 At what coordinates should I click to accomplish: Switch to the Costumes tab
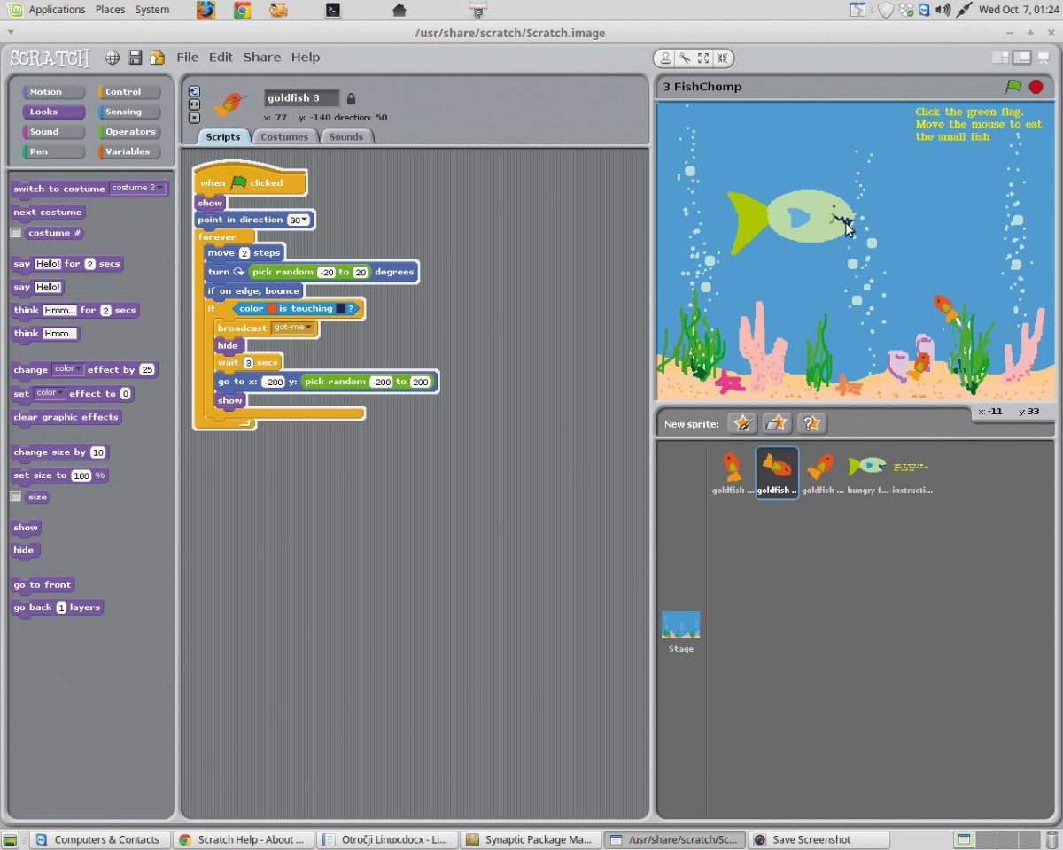(x=284, y=136)
